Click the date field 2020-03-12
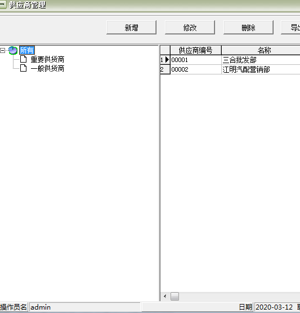Screen dimensions: 300x313 [x=274, y=307]
